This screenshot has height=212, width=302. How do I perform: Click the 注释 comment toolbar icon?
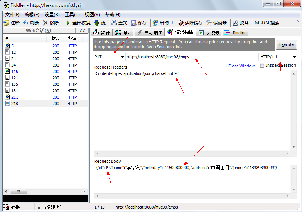[x=6, y=23]
